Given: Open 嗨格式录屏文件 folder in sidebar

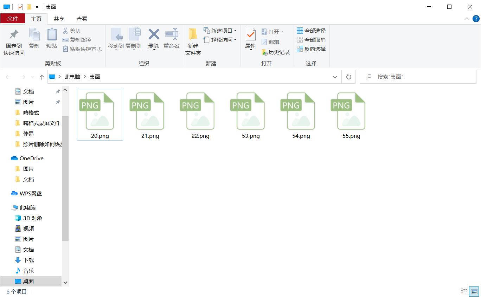Looking at the screenshot, I should [x=38, y=123].
